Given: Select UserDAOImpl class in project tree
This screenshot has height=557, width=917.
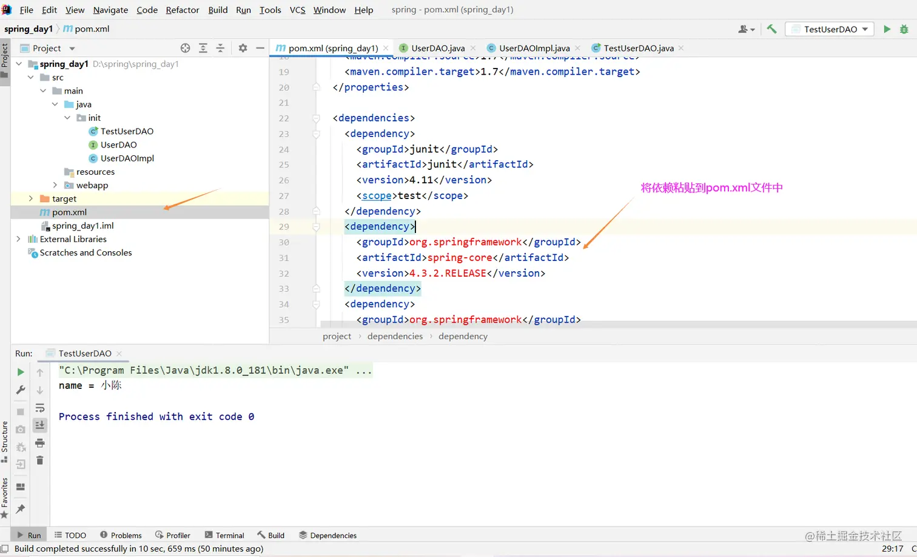Looking at the screenshot, I should click(127, 158).
